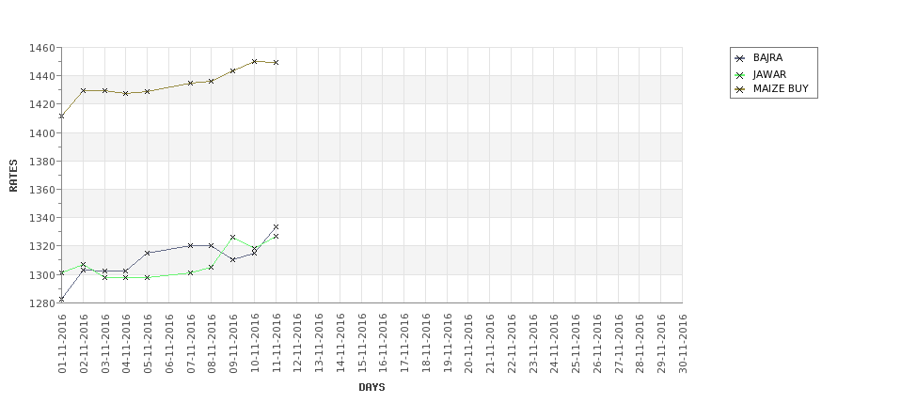Click the 1360 y-axis tick label
The height and width of the screenshot is (403, 917).
click(42, 190)
